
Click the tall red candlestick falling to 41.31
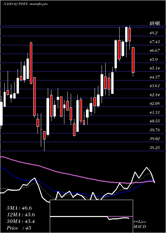pyautogui.click(x=34, y=97)
